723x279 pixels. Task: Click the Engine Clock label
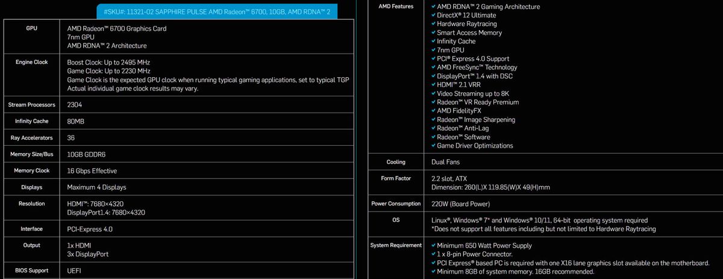click(x=32, y=62)
